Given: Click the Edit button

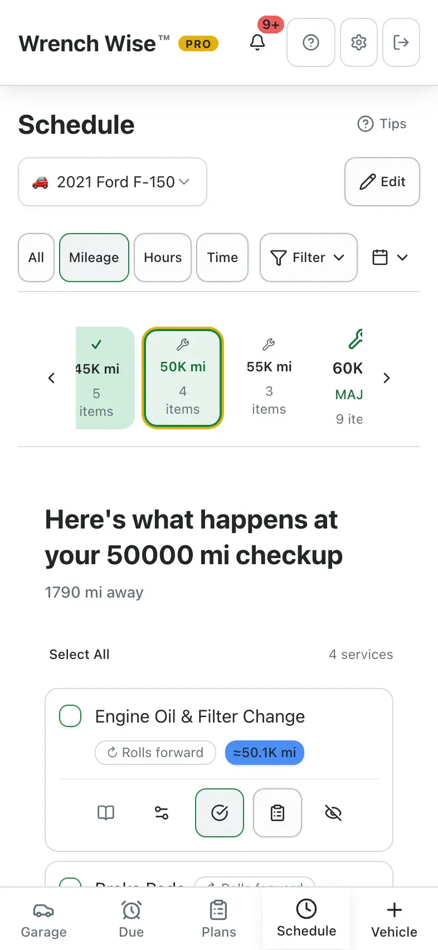Looking at the screenshot, I should coord(382,182).
